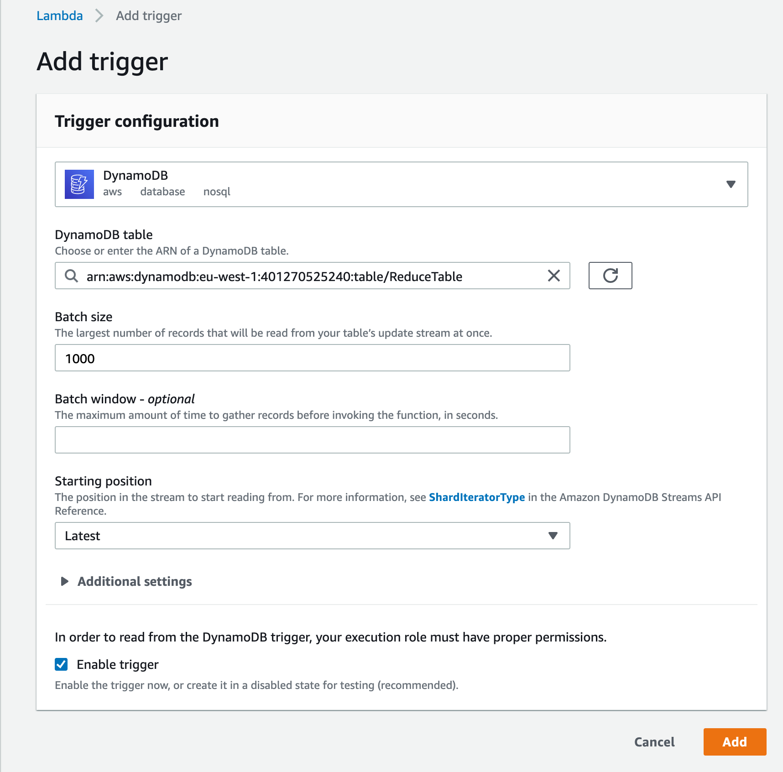Click the Add trigger breadcrumb item

[149, 16]
